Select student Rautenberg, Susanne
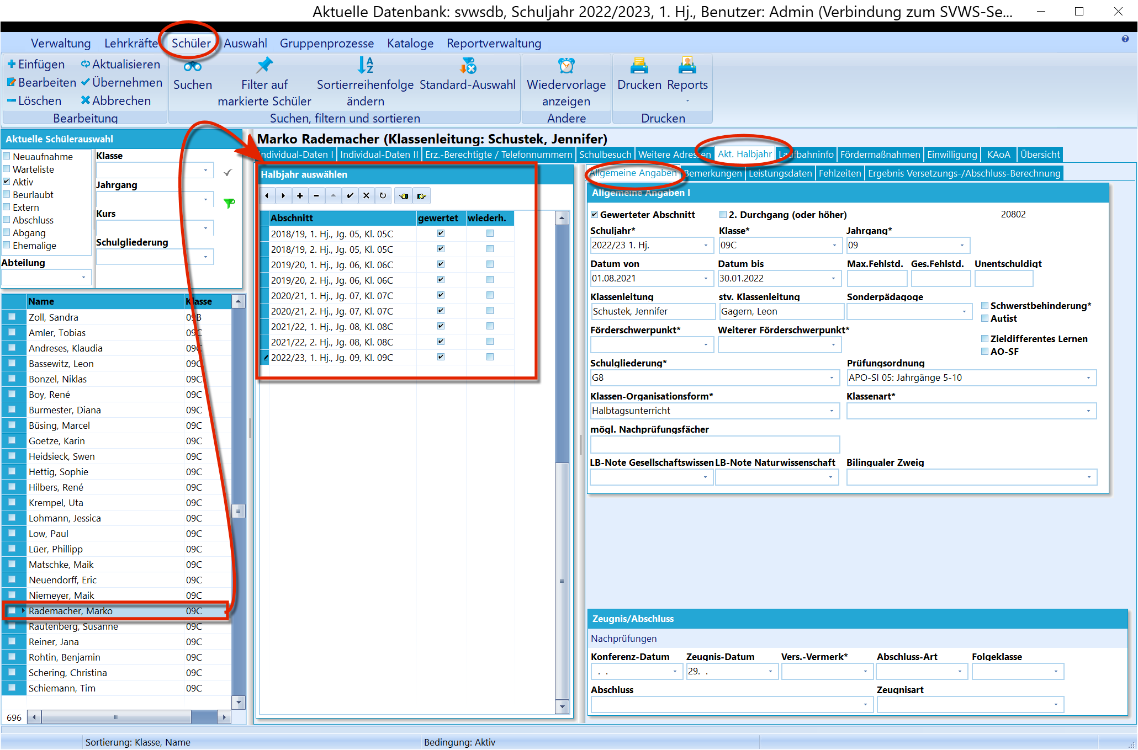 (117, 626)
